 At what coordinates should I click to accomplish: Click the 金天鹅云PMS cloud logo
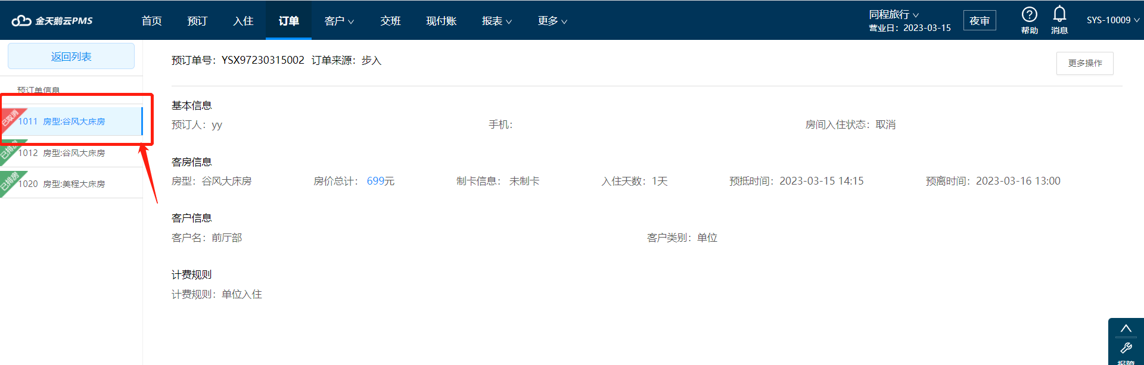(52, 21)
